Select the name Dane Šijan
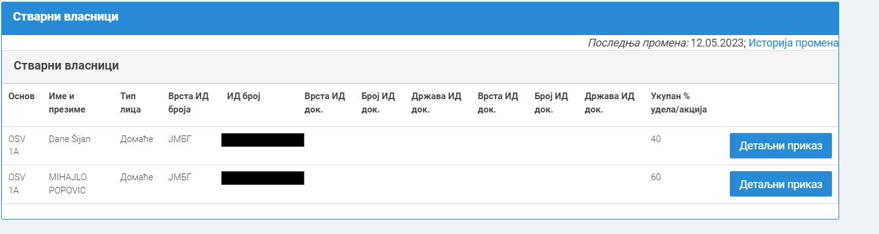This screenshot has width=879, height=234. pos(69,139)
